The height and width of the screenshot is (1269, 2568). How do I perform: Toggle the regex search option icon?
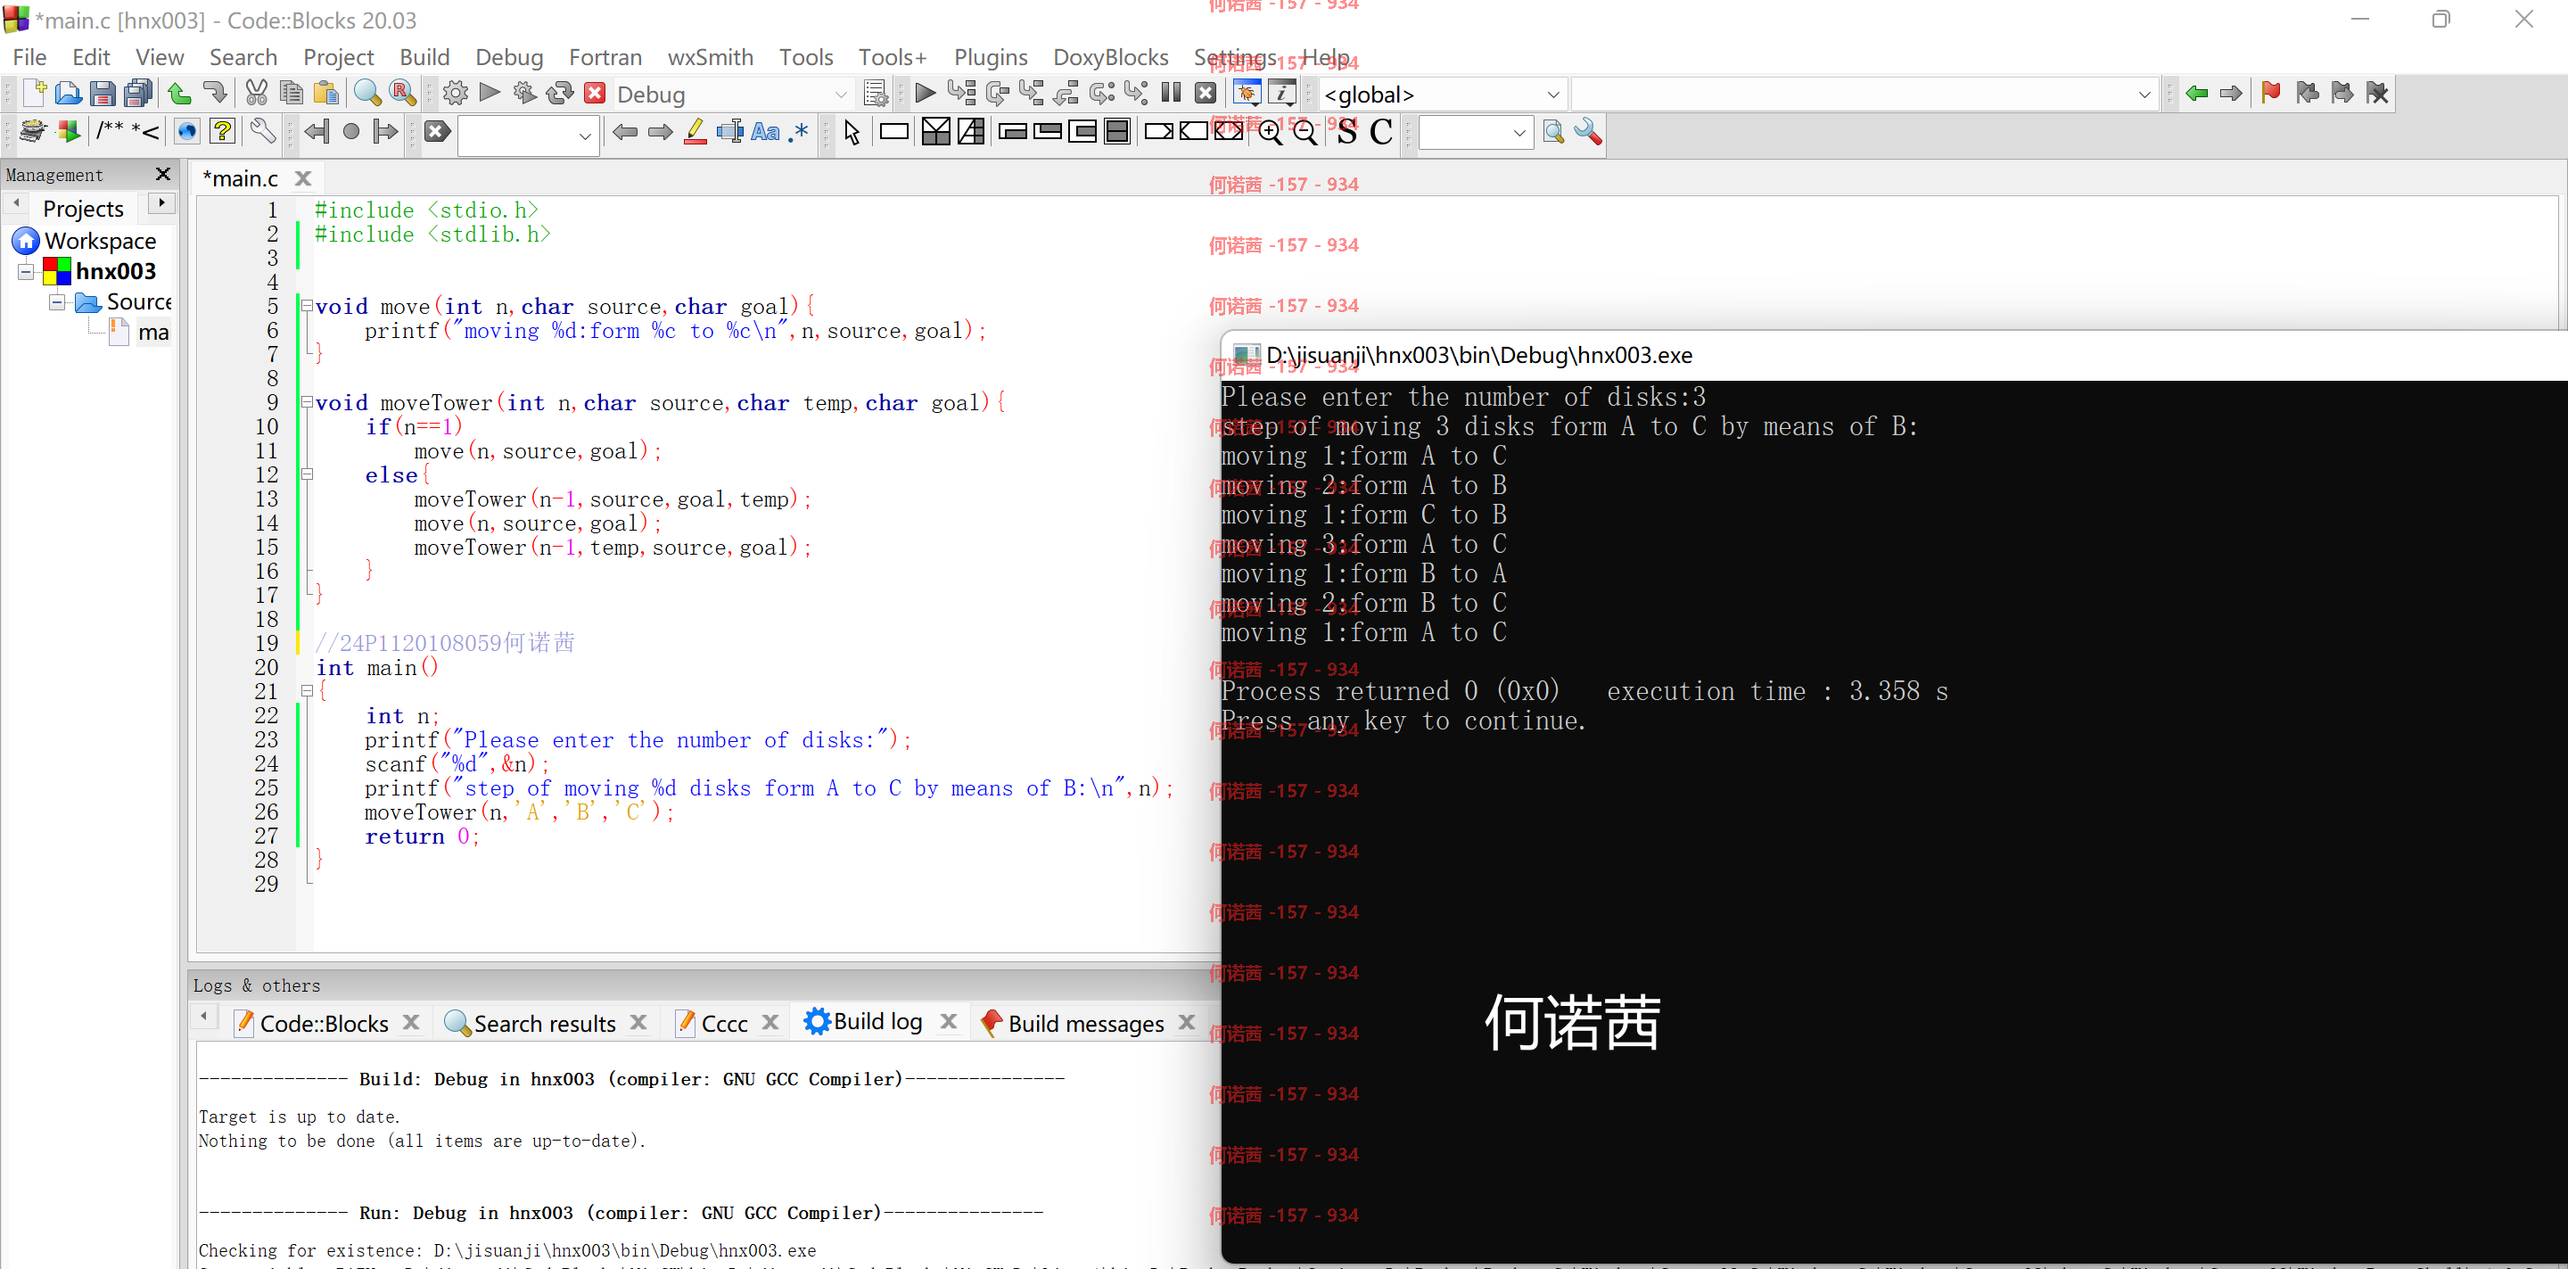(799, 132)
